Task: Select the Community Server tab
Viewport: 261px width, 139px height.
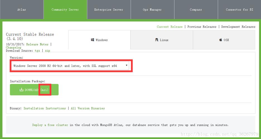Action: [x=65, y=10]
